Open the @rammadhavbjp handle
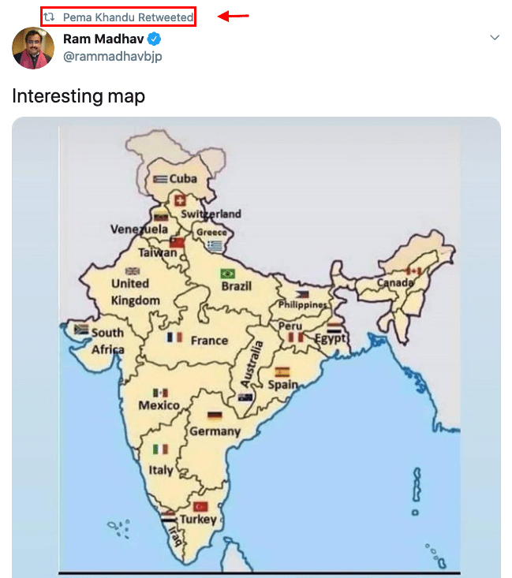Screen dimensions: 512x578 (113, 57)
